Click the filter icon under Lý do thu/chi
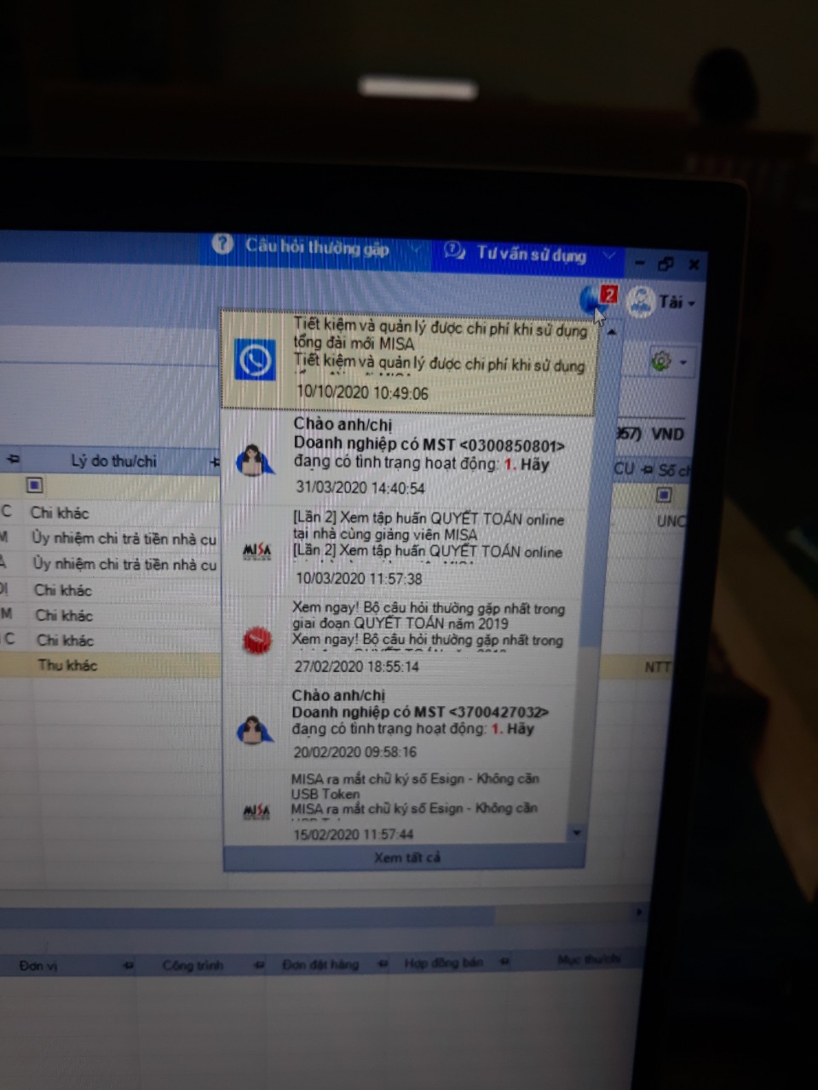This screenshot has height=1090, width=818. pos(34,485)
